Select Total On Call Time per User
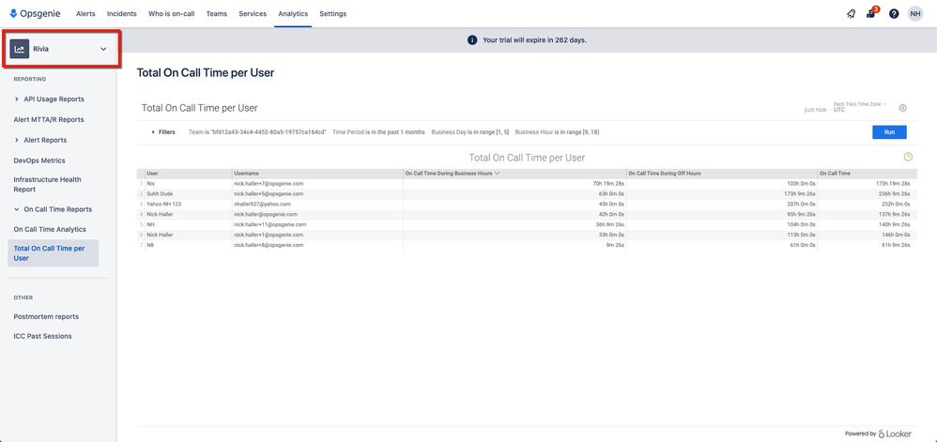Image resolution: width=937 pixels, height=442 pixels. click(x=54, y=253)
